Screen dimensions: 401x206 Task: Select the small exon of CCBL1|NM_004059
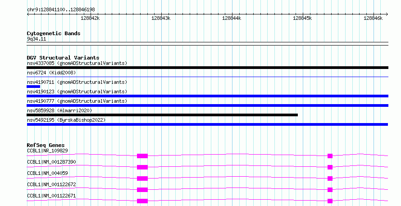pos(330,179)
